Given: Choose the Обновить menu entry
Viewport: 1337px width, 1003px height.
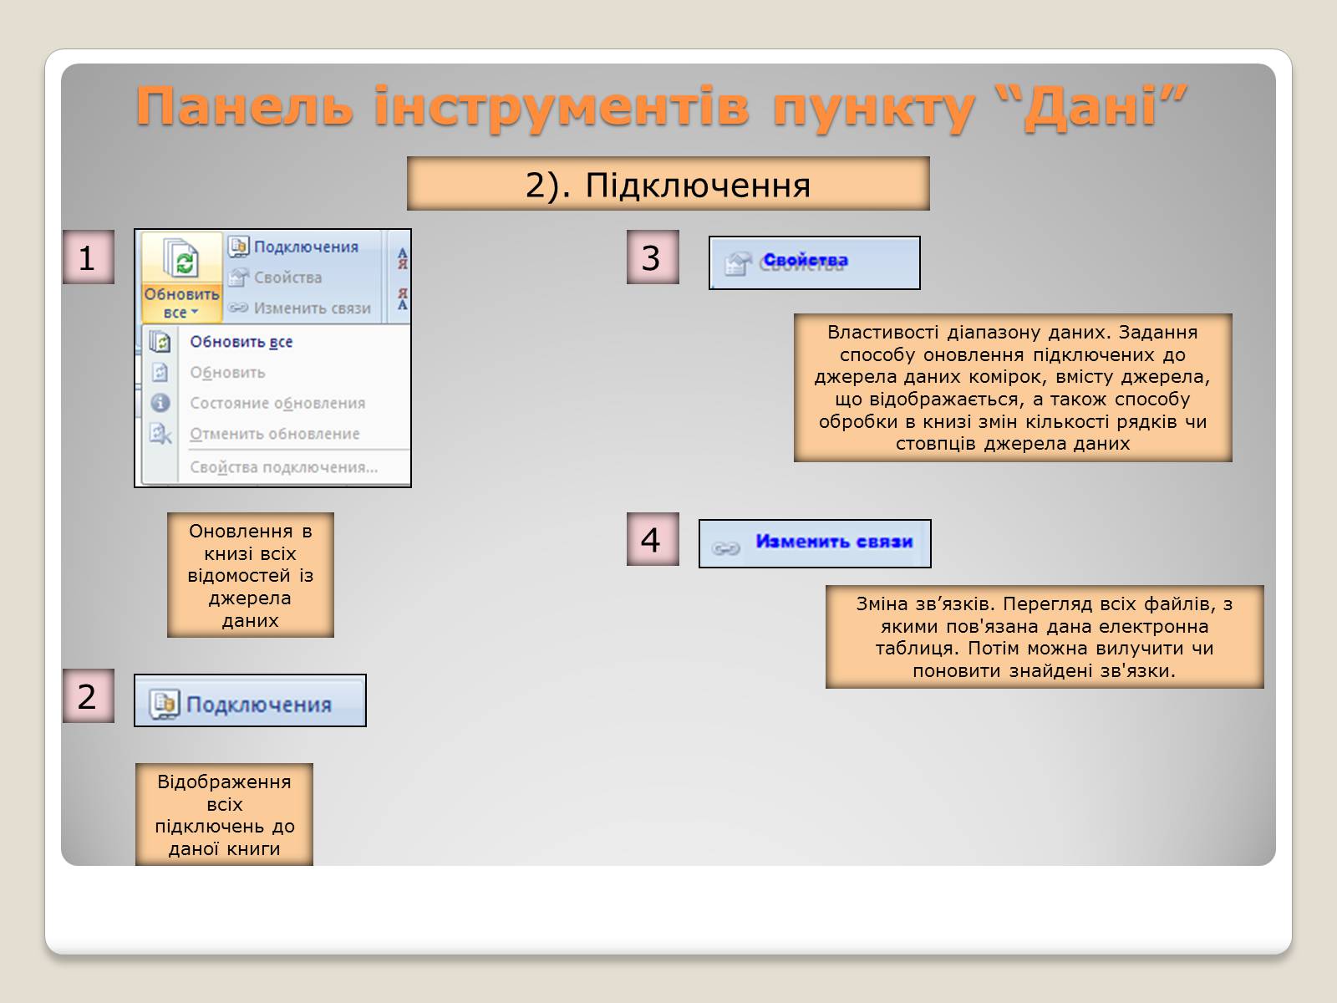Looking at the screenshot, I should (x=227, y=373).
